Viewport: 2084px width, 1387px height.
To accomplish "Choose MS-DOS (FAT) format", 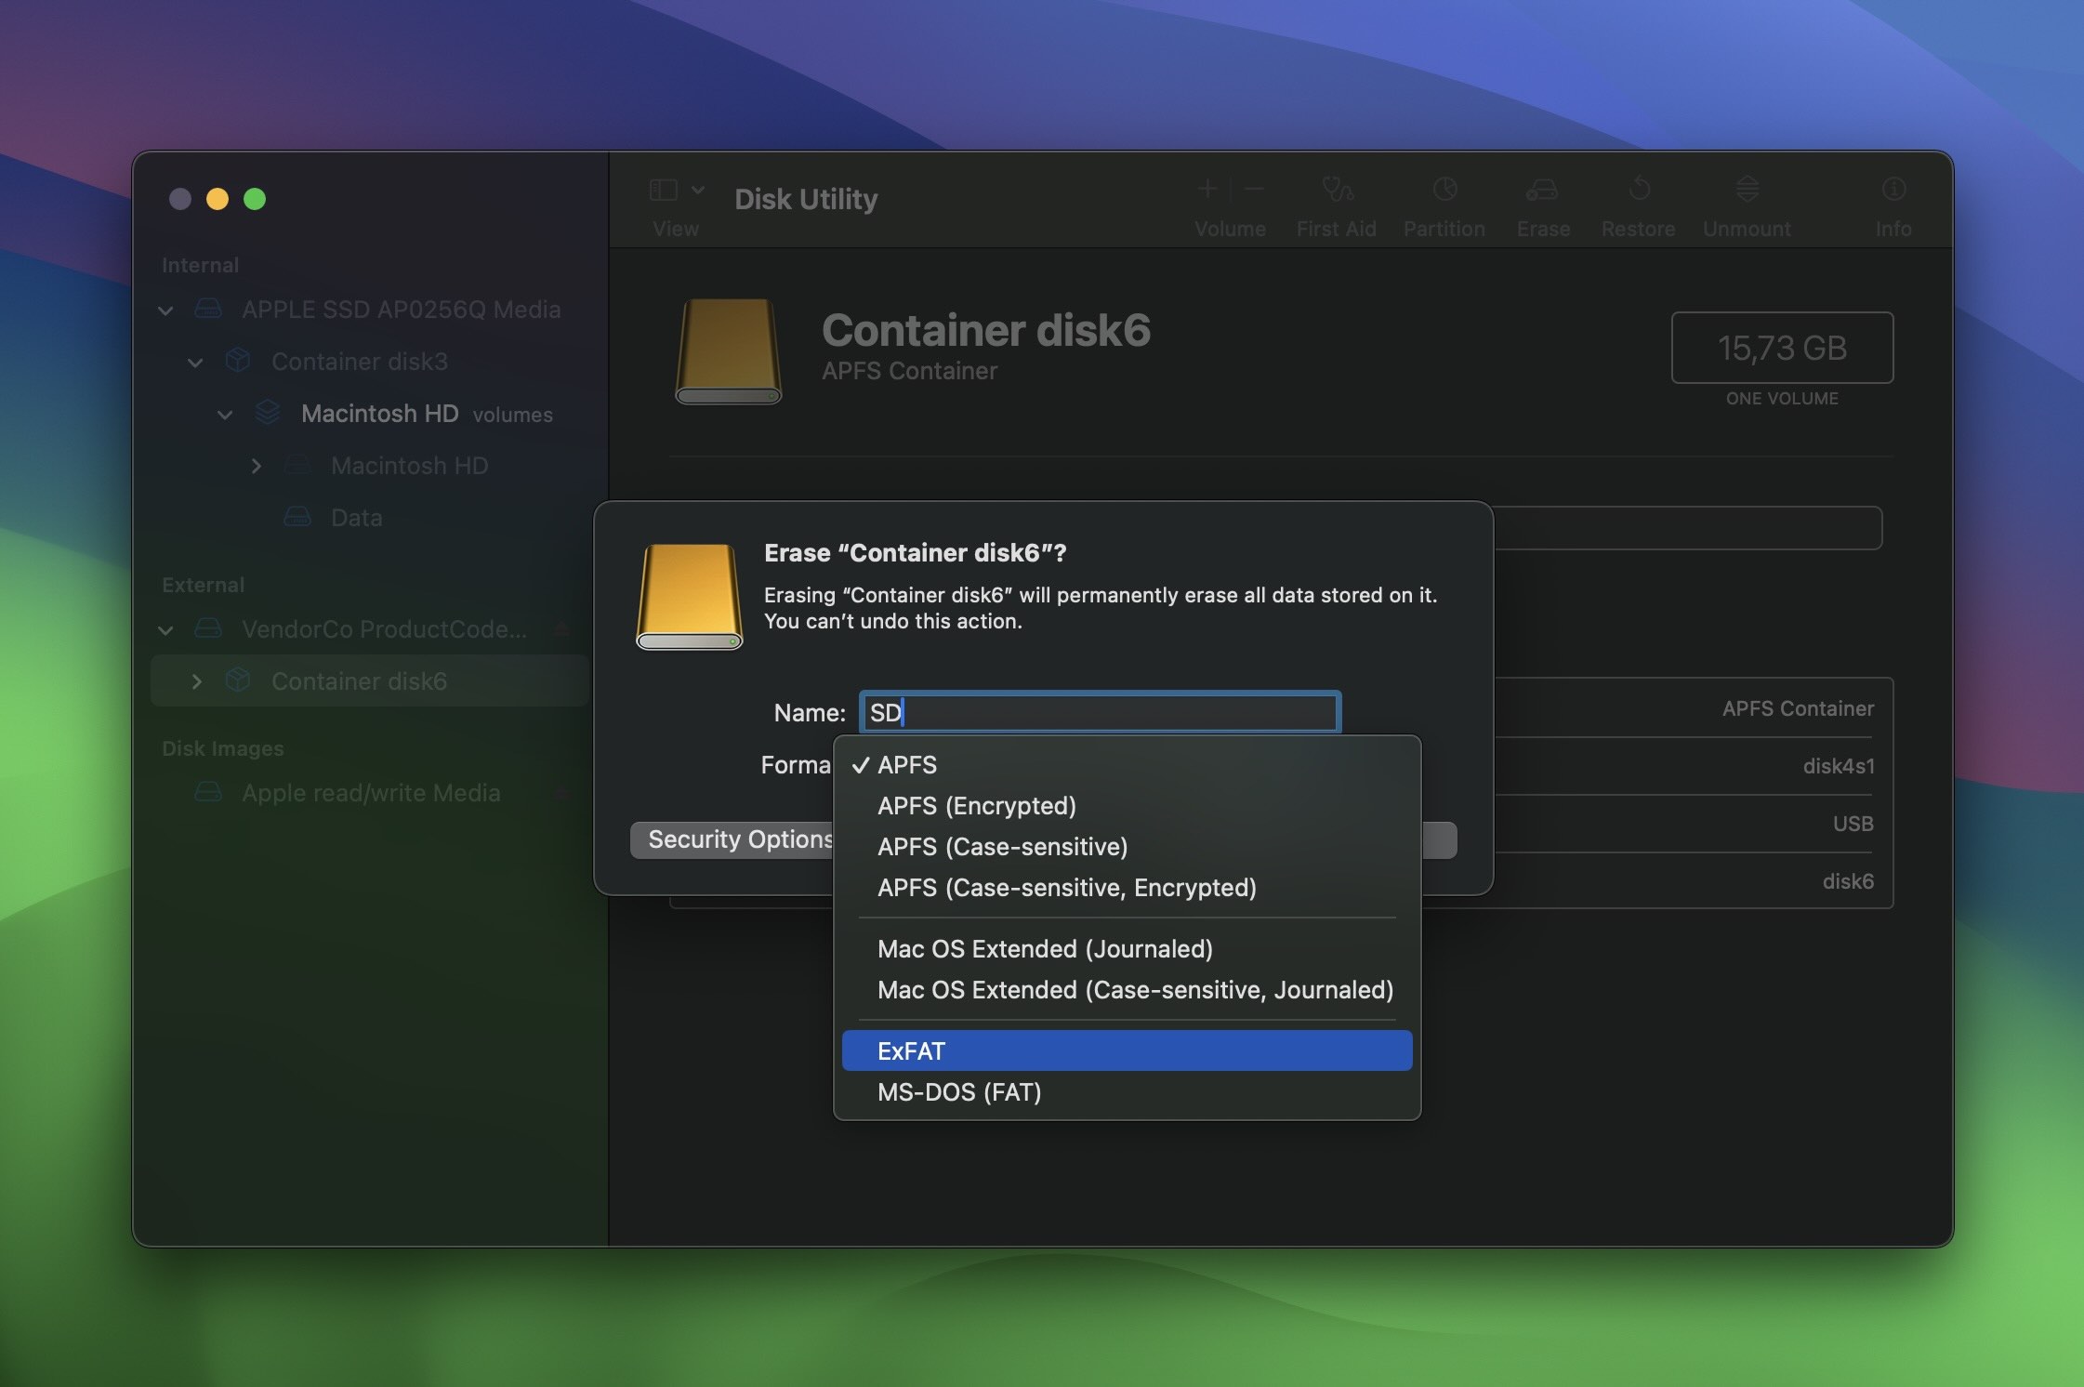I will [x=1127, y=1091].
